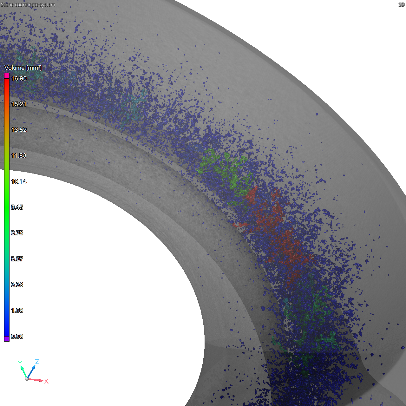Click the 3D view indicator label
The image size is (406, 406).
[x=401, y=5]
